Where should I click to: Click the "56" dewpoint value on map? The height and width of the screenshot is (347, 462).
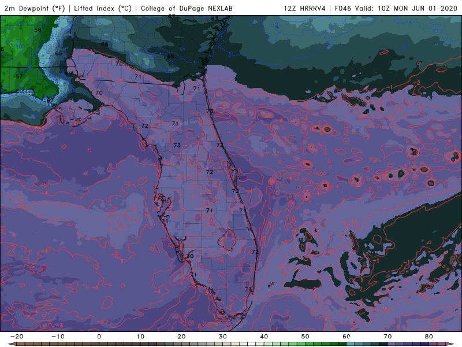[x=38, y=30]
